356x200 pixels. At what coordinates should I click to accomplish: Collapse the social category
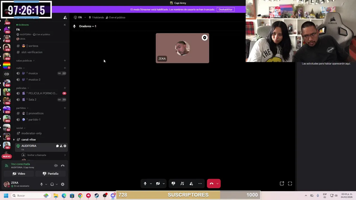[21, 128]
